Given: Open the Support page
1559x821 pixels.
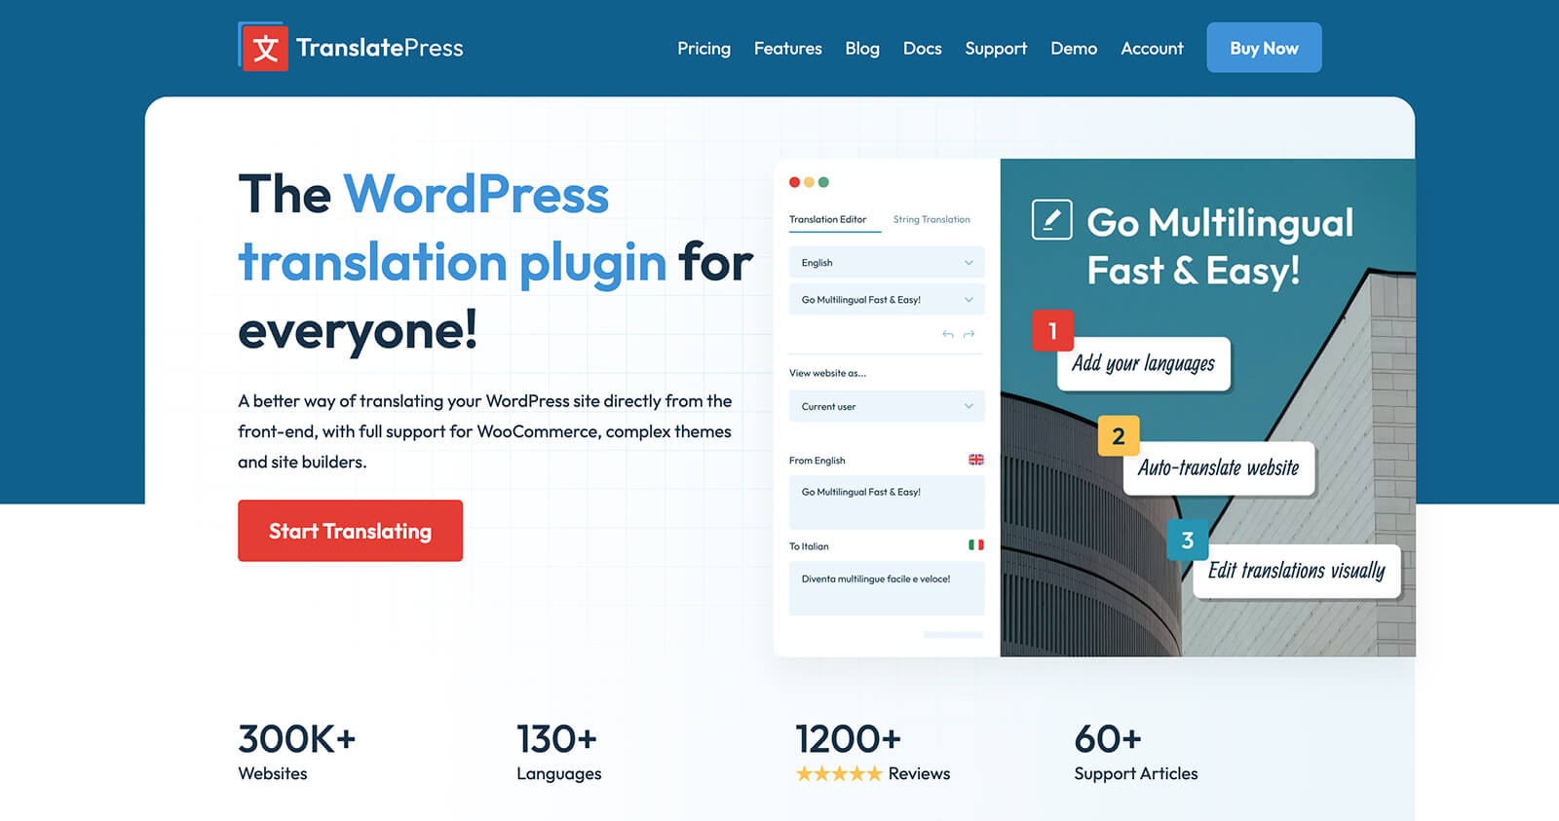Looking at the screenshot, I should 996,48.
